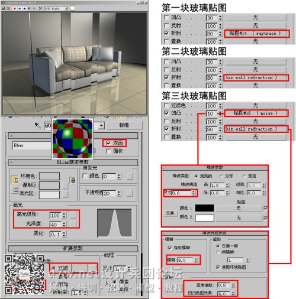This screenshot has height=299, width=296.
Task: Uncheck the 双面 two-sided checkbox
Action: tap(108, 143)
